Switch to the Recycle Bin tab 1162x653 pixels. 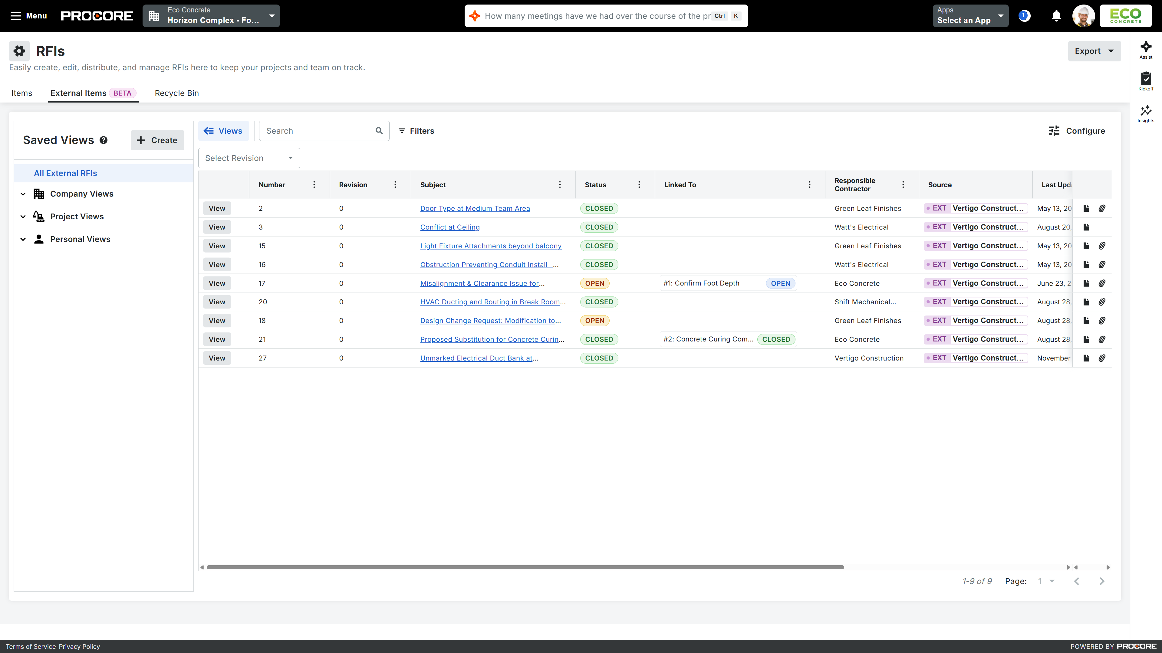[176, 93]
